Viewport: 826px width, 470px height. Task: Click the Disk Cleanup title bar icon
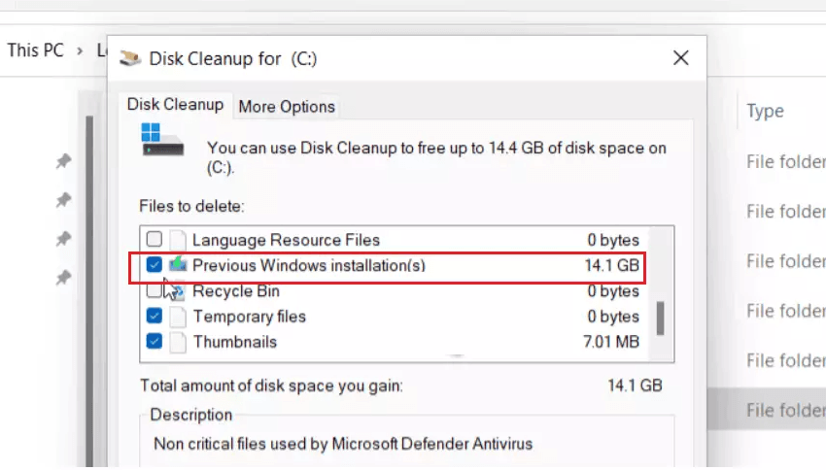click(x=130, y=59)
